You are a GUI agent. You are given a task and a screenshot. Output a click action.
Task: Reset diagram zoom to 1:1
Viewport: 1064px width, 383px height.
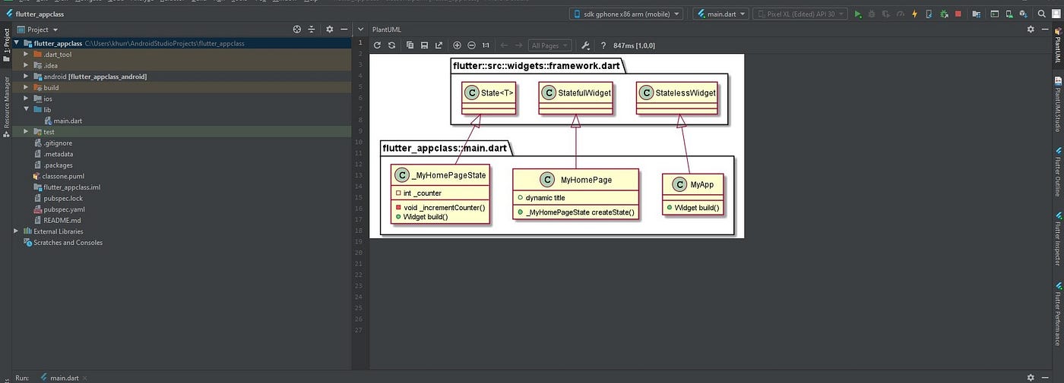coord(486,46)
